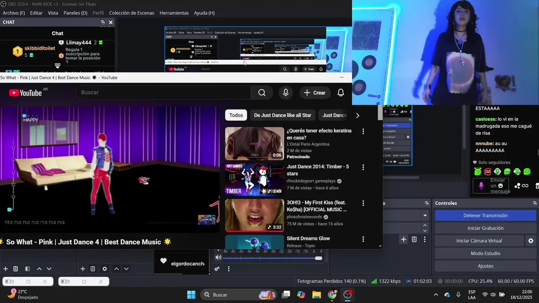Screen dimensions: 539x303
Task: Open scene filters icon in Scenes dock
Action: coord(27,269)
